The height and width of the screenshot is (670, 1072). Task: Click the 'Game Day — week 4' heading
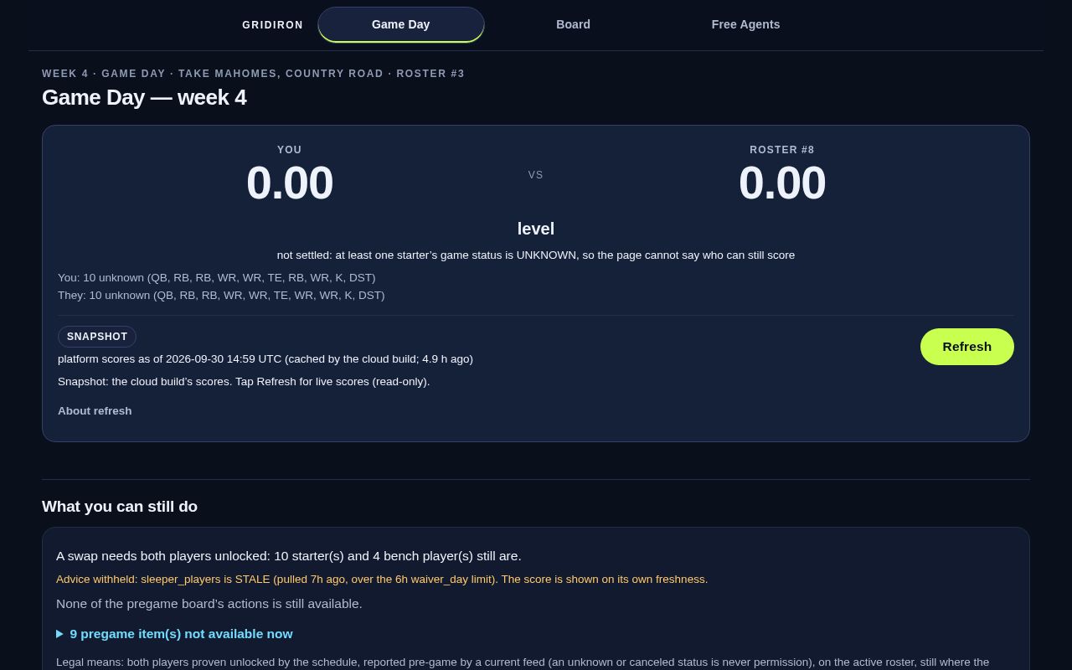(144, 97)
